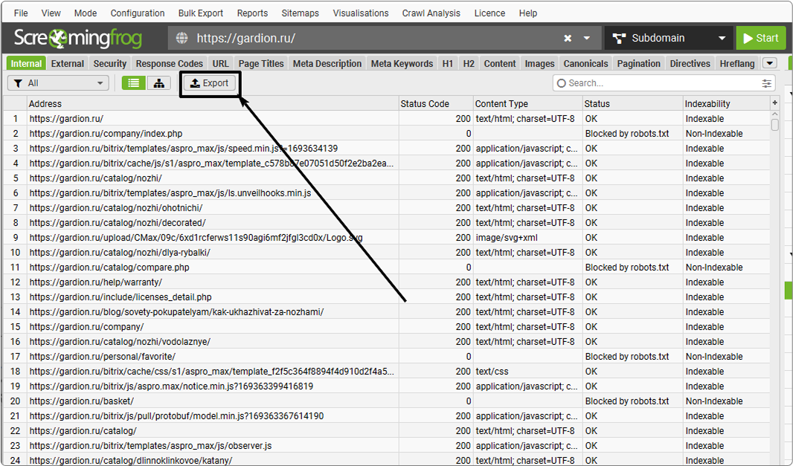Image resolution: width=793 pixels, height=466 pixels.
Task: Sort by Address column header
Action: click(213, 103)
